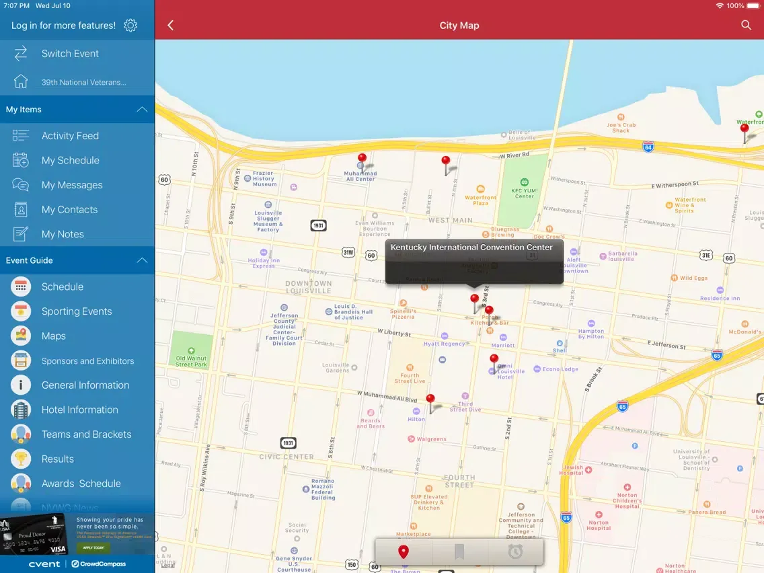Open the My Notes pencil icon
Viewport: 764px width, 573px height.
[x=20, y=234]
